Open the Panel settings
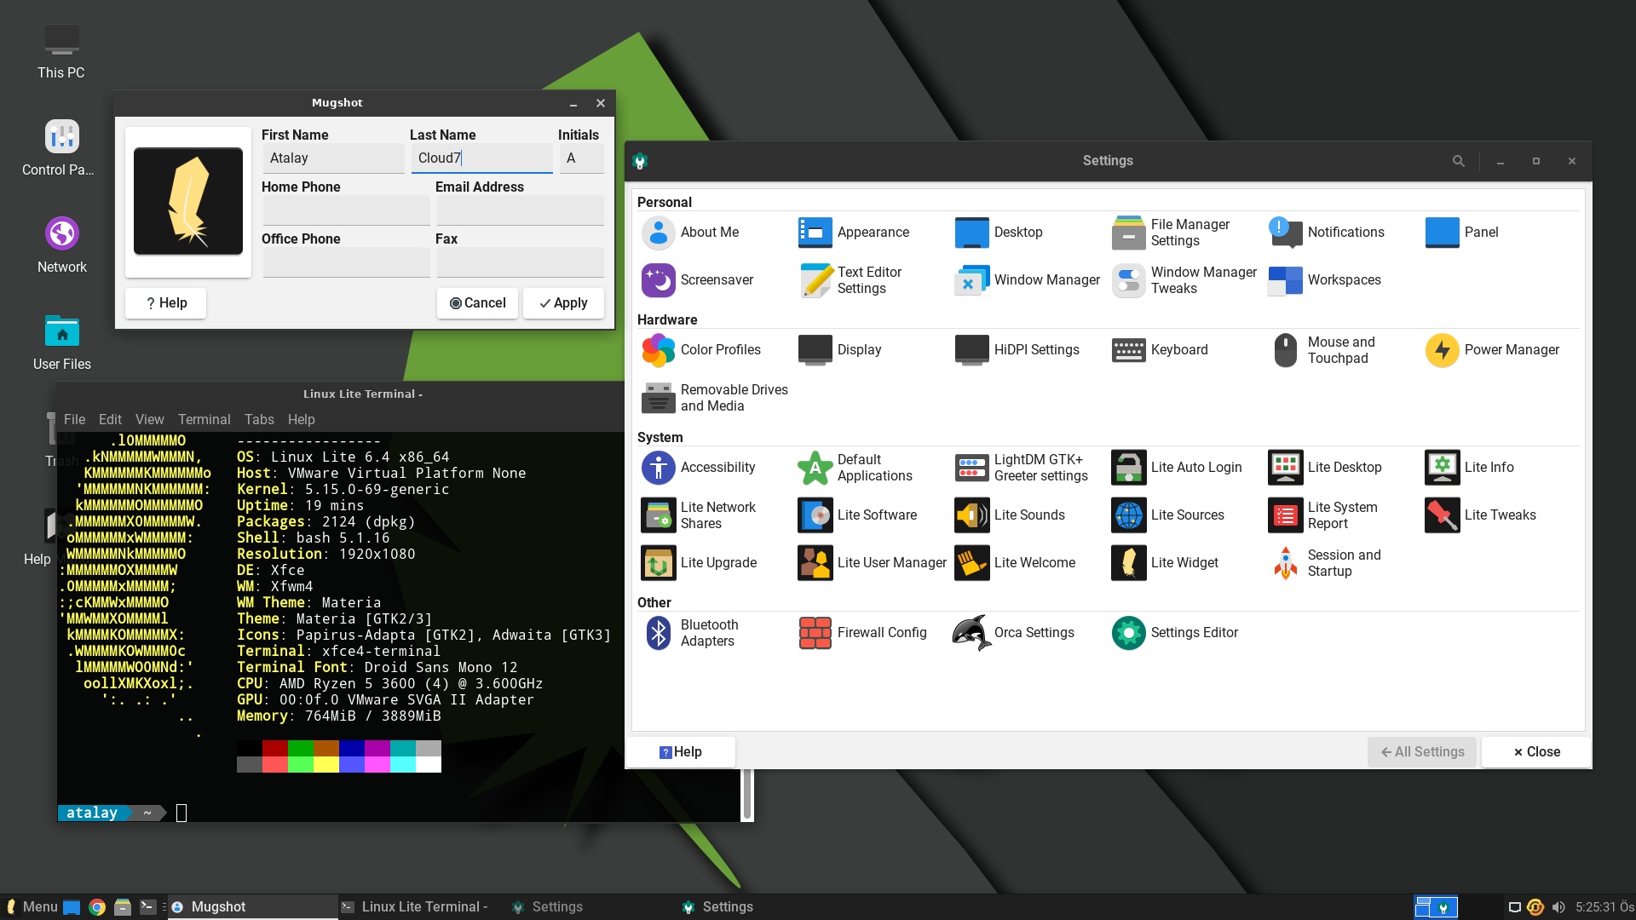The image size is (1636, 920). click(1462, 233)
